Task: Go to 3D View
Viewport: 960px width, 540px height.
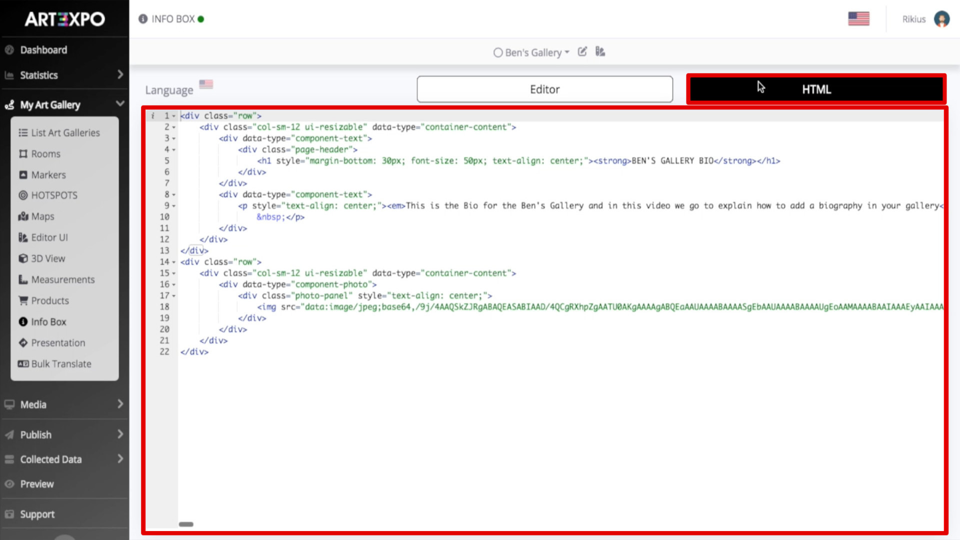Action: tap(48, 258)
